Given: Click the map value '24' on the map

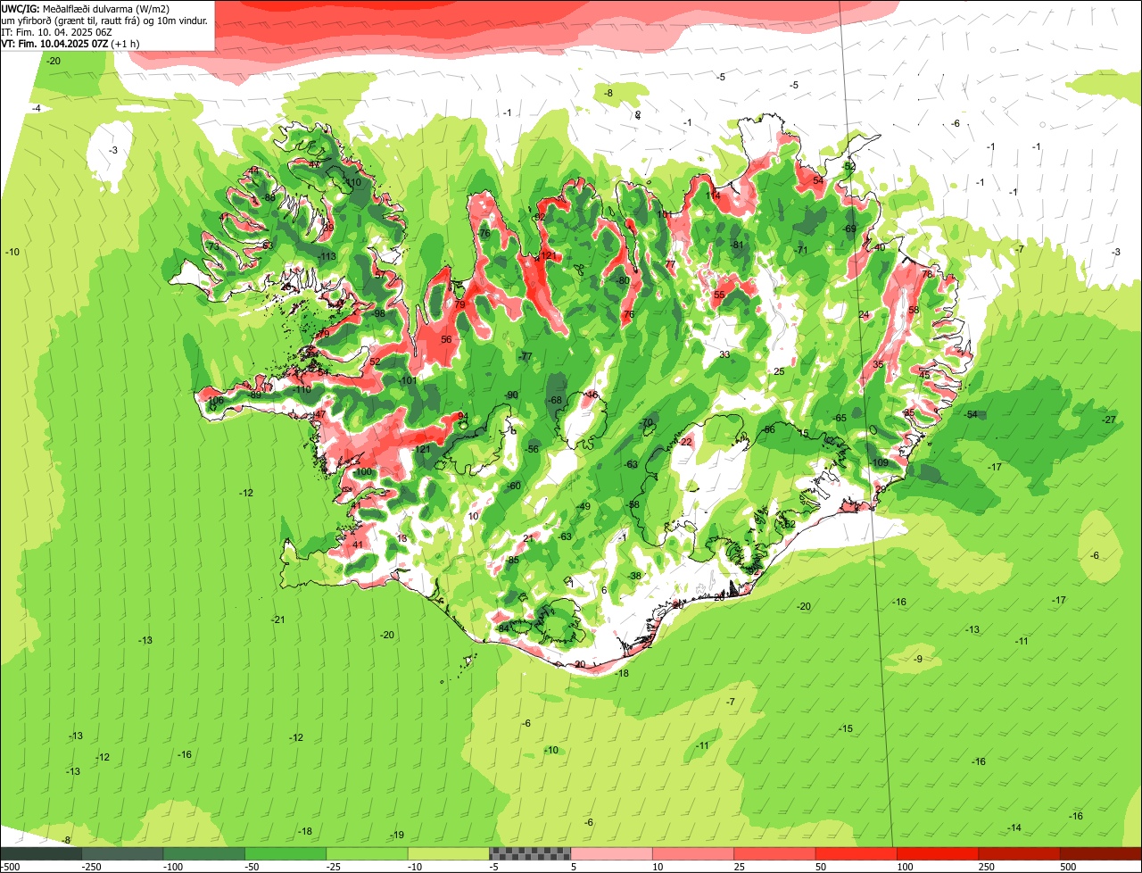Looking at the screenshot, I should pos(864,314).
